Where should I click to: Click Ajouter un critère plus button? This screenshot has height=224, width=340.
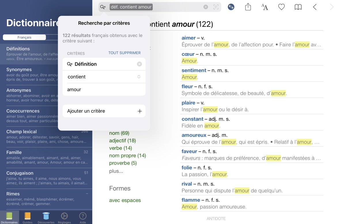(x=139, y=111)
